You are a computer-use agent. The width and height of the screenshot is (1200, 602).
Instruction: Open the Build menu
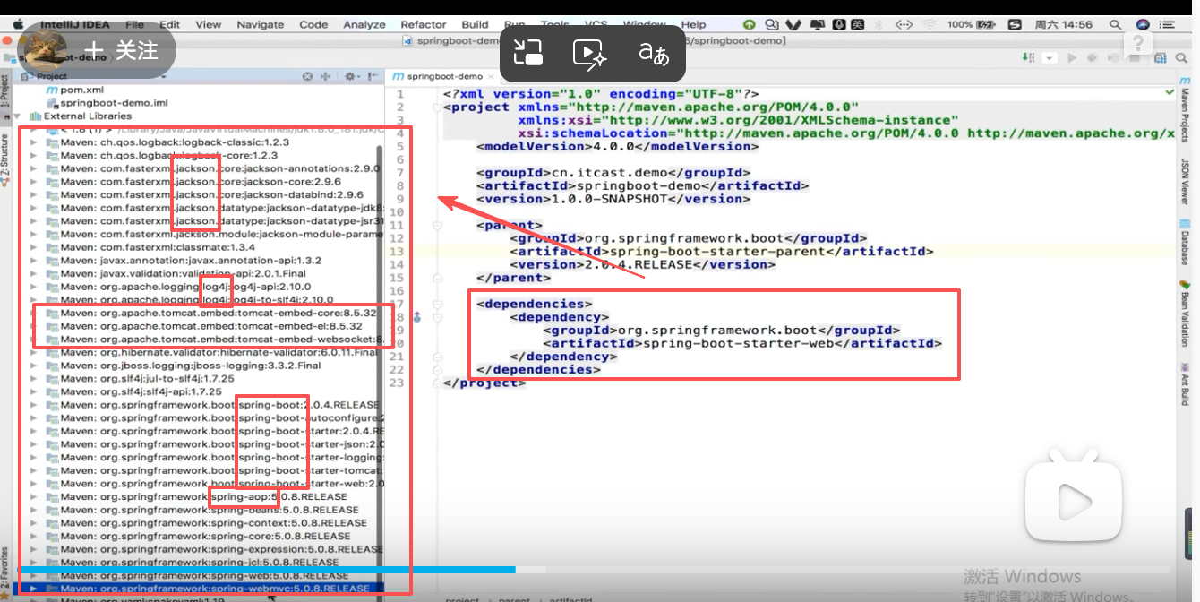(x=475, y=25)
